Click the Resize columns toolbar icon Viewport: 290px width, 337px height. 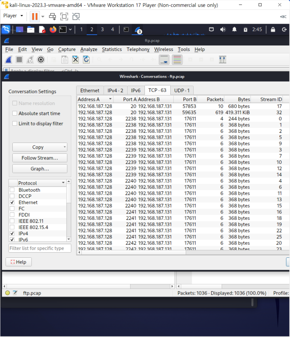click(222, 60)
